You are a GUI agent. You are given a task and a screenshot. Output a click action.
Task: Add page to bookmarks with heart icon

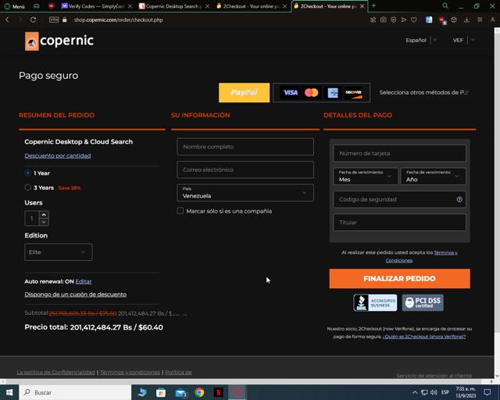414,20
